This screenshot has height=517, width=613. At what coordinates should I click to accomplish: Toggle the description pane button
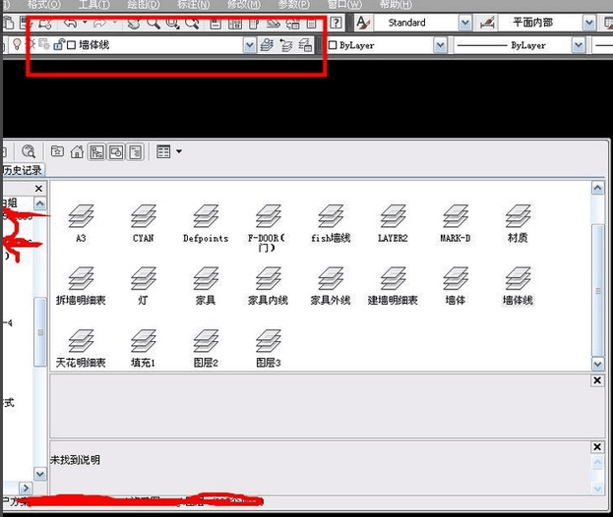[135, 151]
